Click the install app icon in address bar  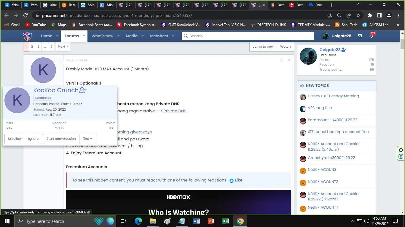329,15
